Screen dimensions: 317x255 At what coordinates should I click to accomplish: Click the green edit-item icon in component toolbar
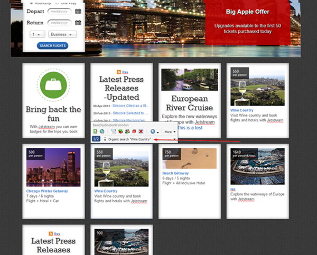pyautogui.click(x=95, y=131)
